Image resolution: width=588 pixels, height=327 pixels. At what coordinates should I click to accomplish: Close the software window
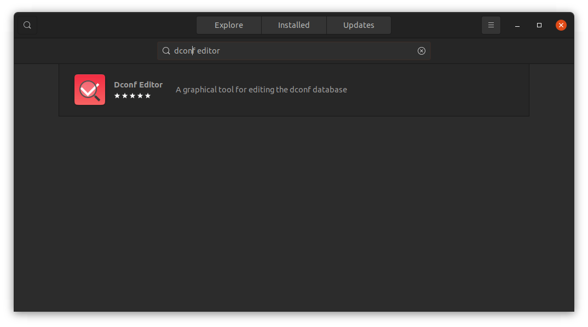[561, 25]
